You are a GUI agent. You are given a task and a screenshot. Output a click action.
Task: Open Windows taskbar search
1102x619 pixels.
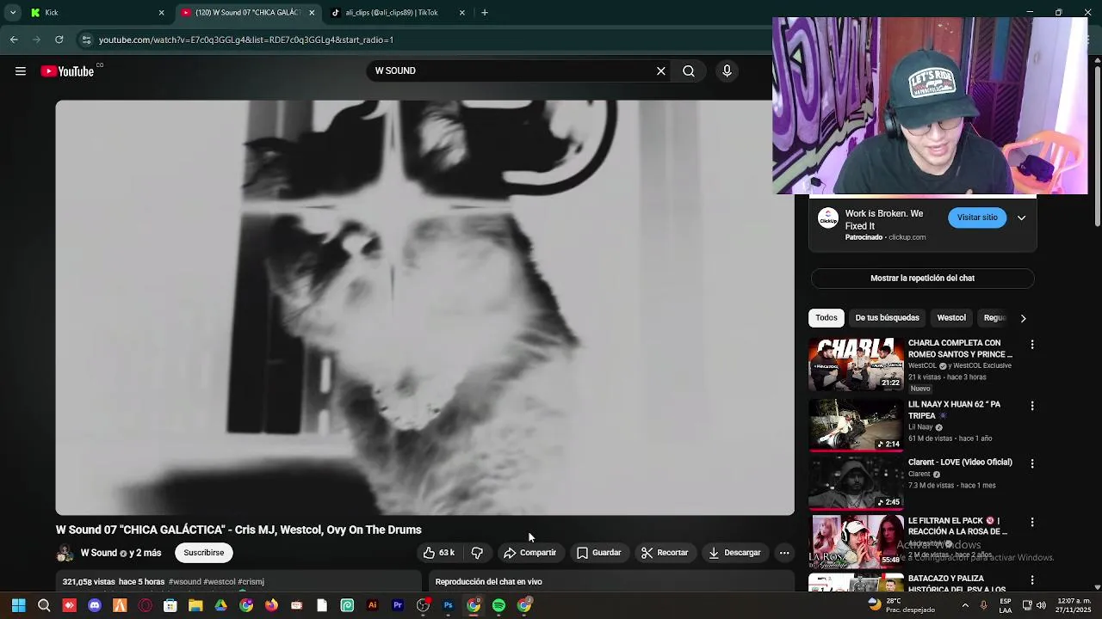pyautogui.click(x=44, y=606)
